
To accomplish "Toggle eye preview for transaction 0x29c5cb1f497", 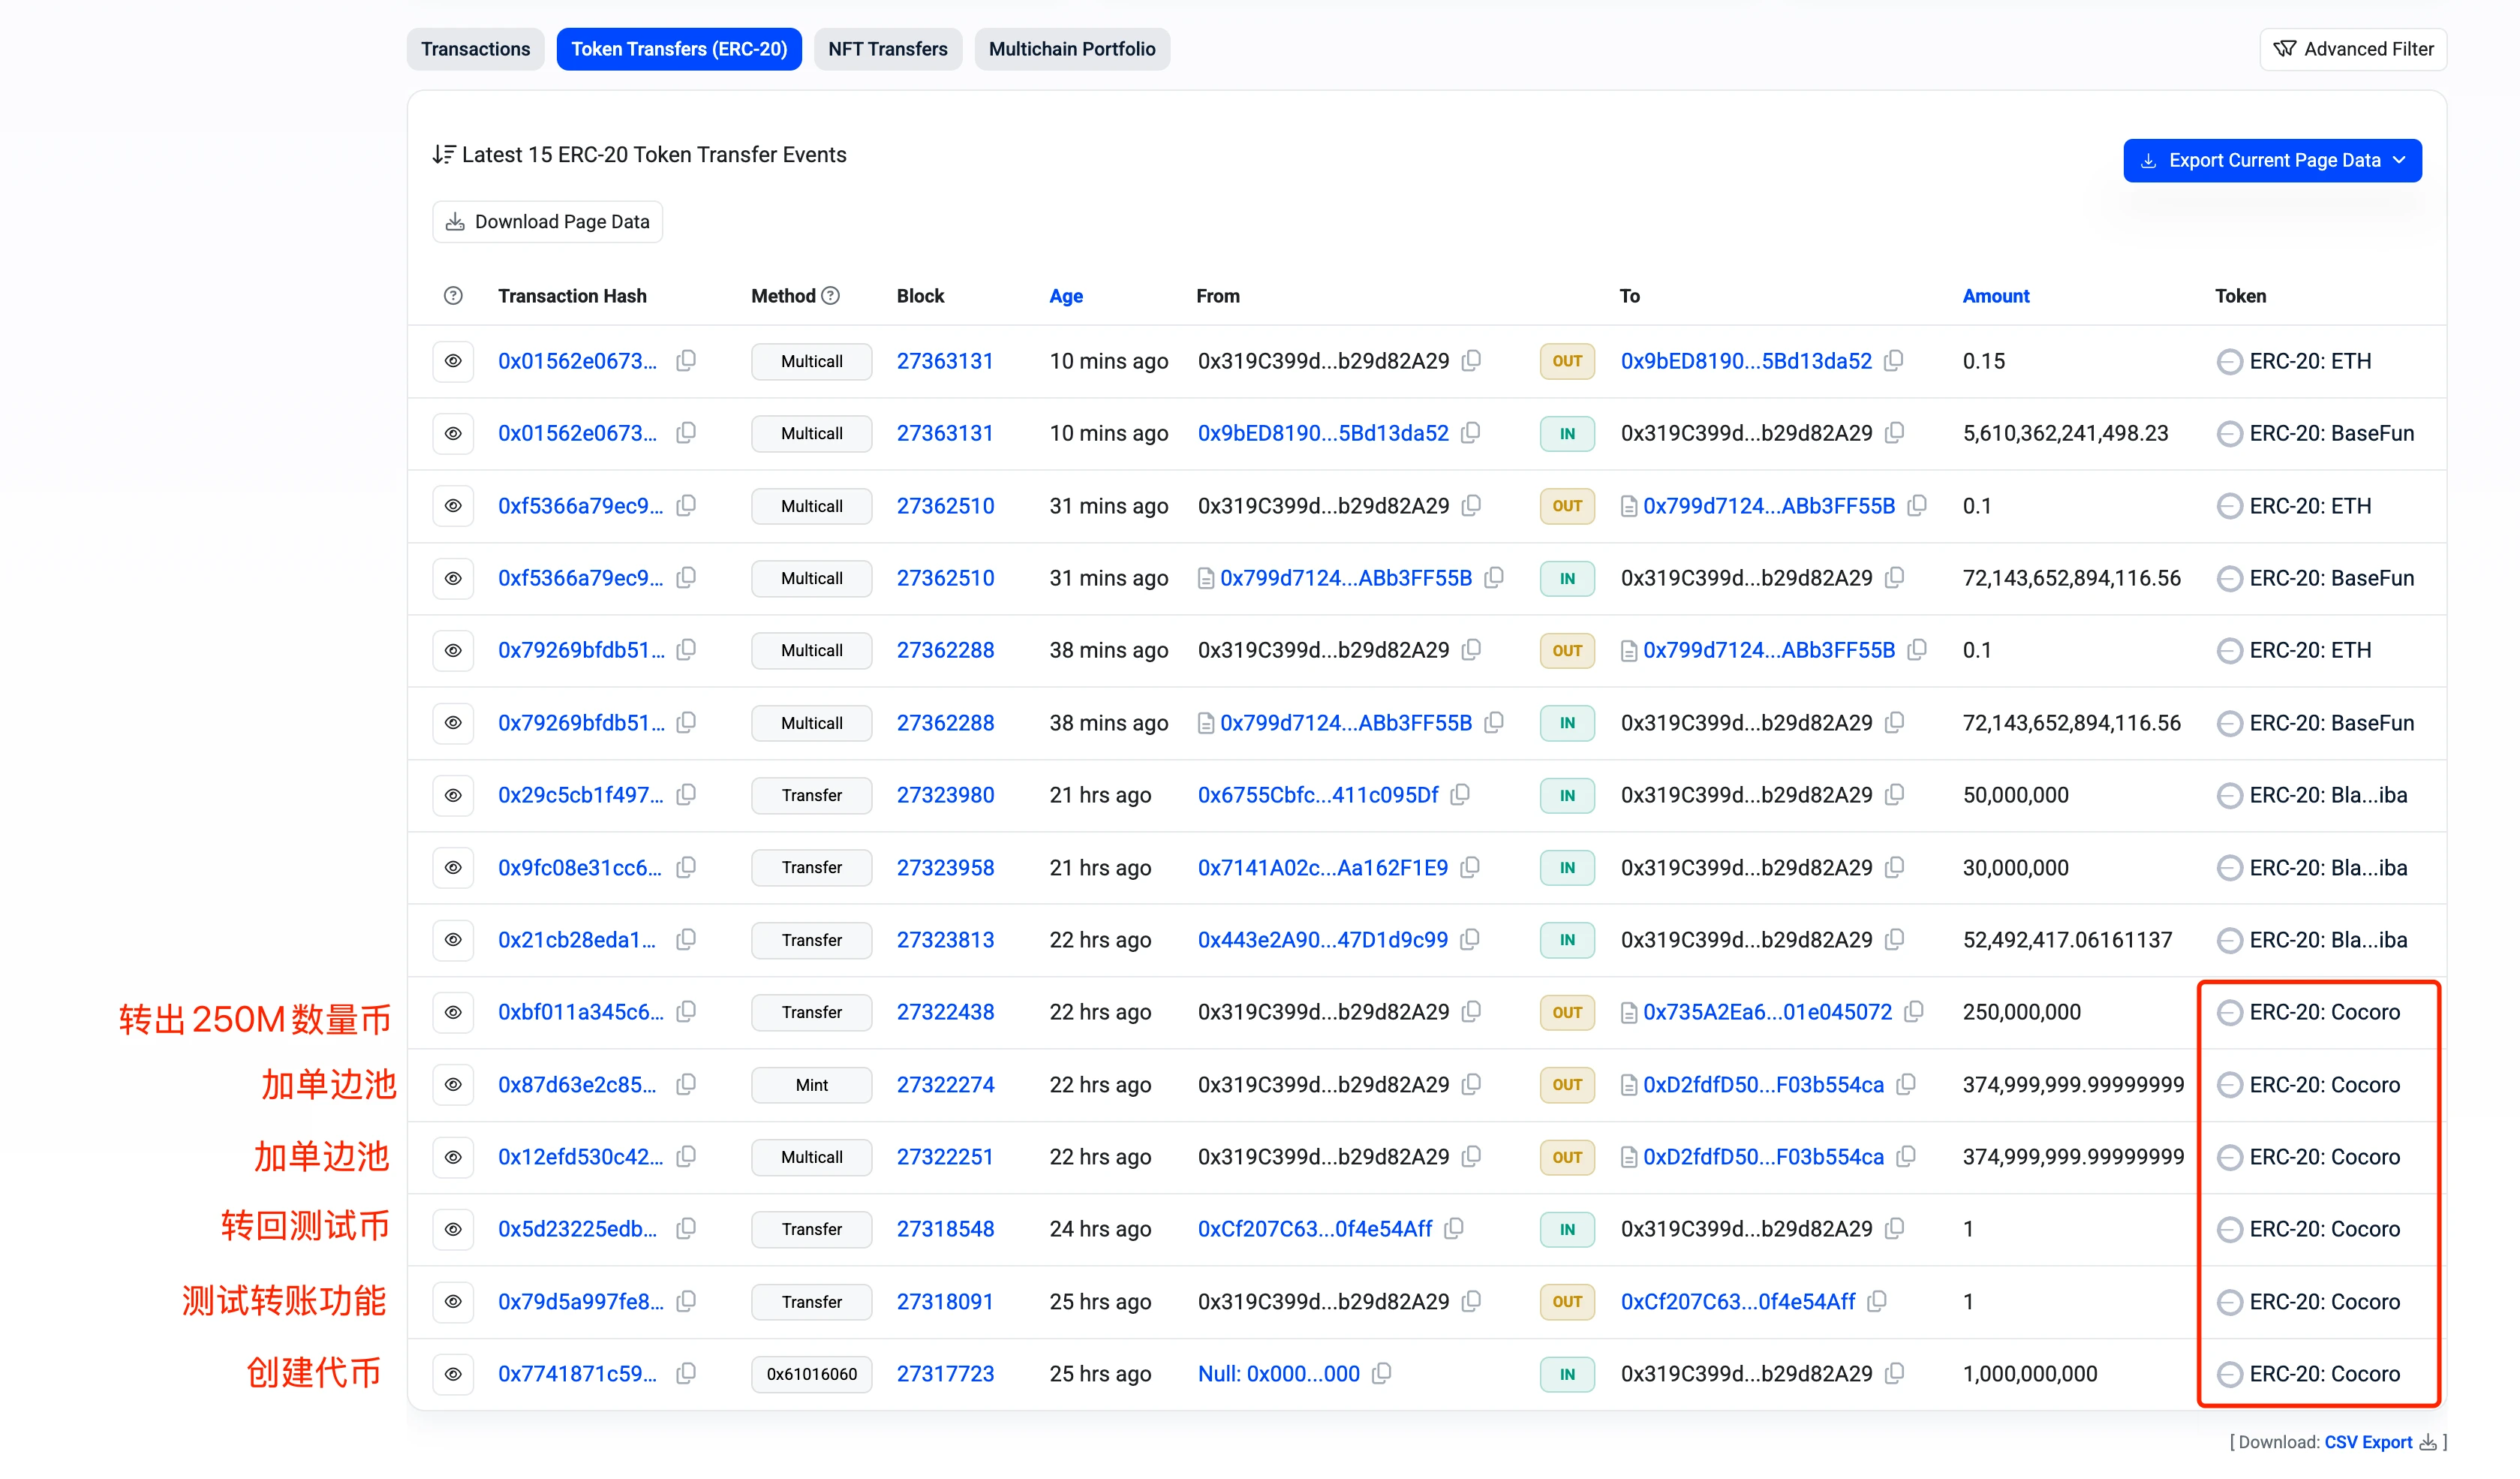I will point(453,794).
